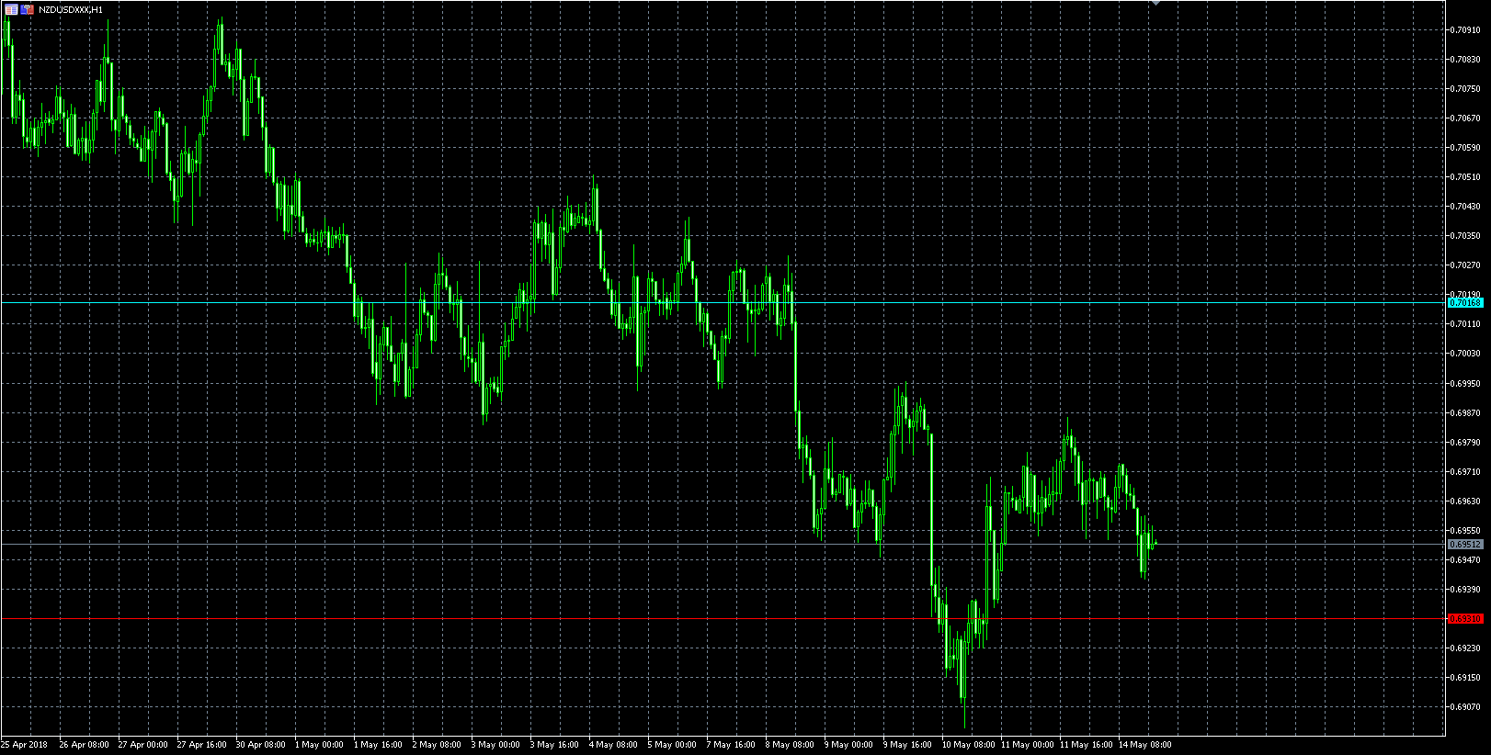Click the cyan 0.70168 price label
Image resolution: width=1491 pixels, height=755 pixels.
tap(1465, 302)
